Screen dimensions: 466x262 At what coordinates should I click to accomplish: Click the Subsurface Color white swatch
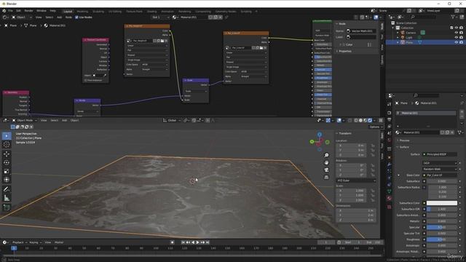442,203
